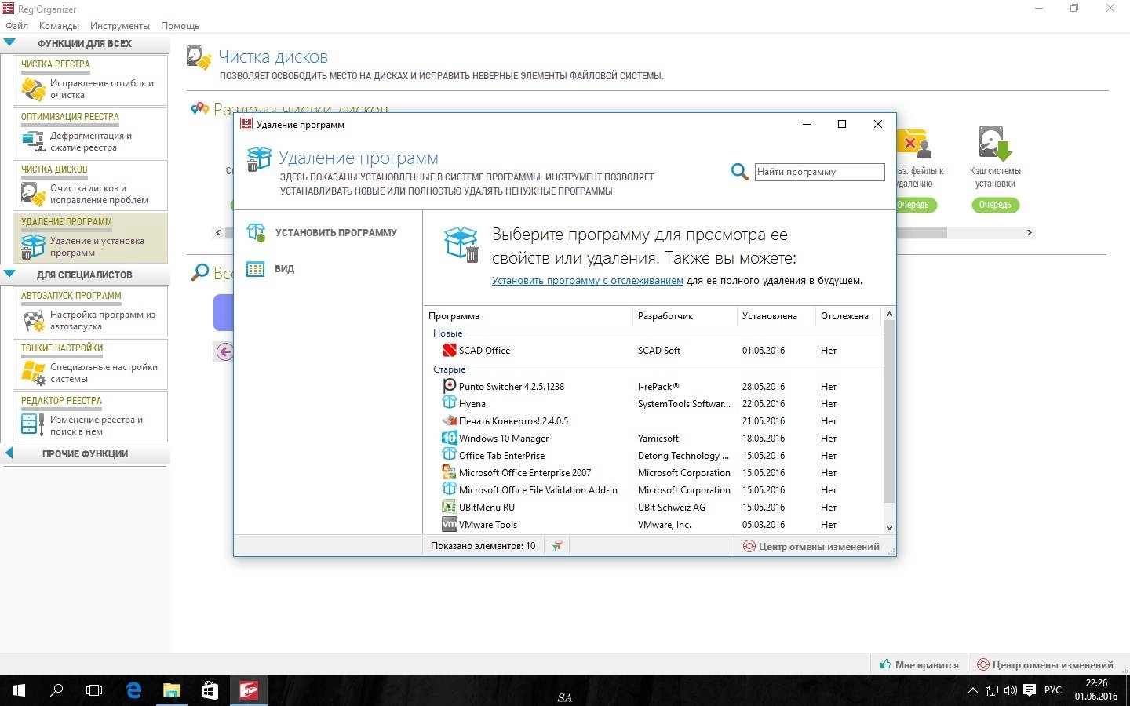Click the Windows 10 Manager icon
The height and width of the screenshot is (706, 1130).
pos(449,438)
